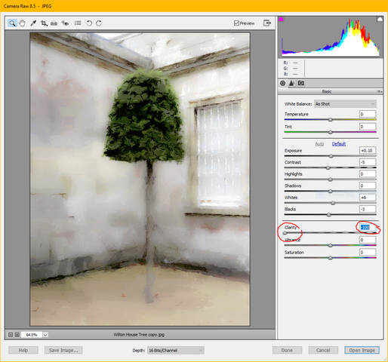Select the Red Eye Removal tool
The width and height of the screenshot is (388, 362).
coord(65,23)
